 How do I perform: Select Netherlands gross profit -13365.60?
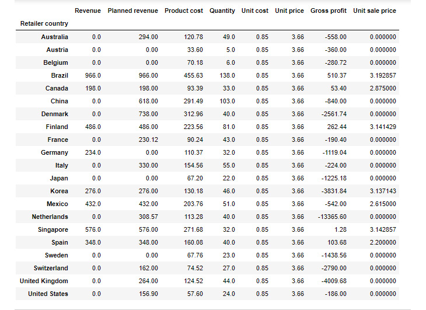click(x=329, y=217)
